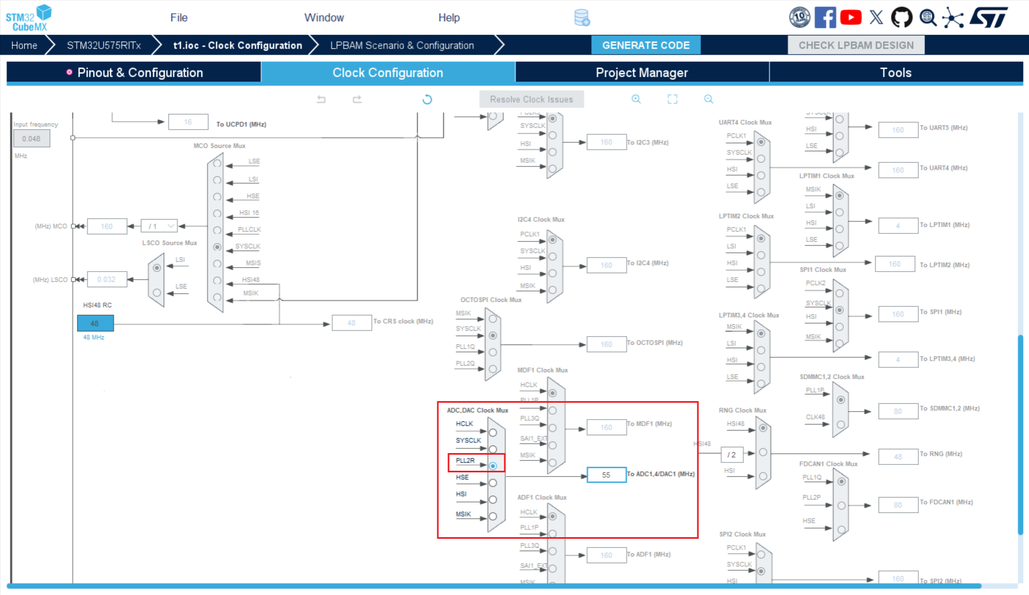
Task: Click the undo arrow icon
Action: coord(321,99)
